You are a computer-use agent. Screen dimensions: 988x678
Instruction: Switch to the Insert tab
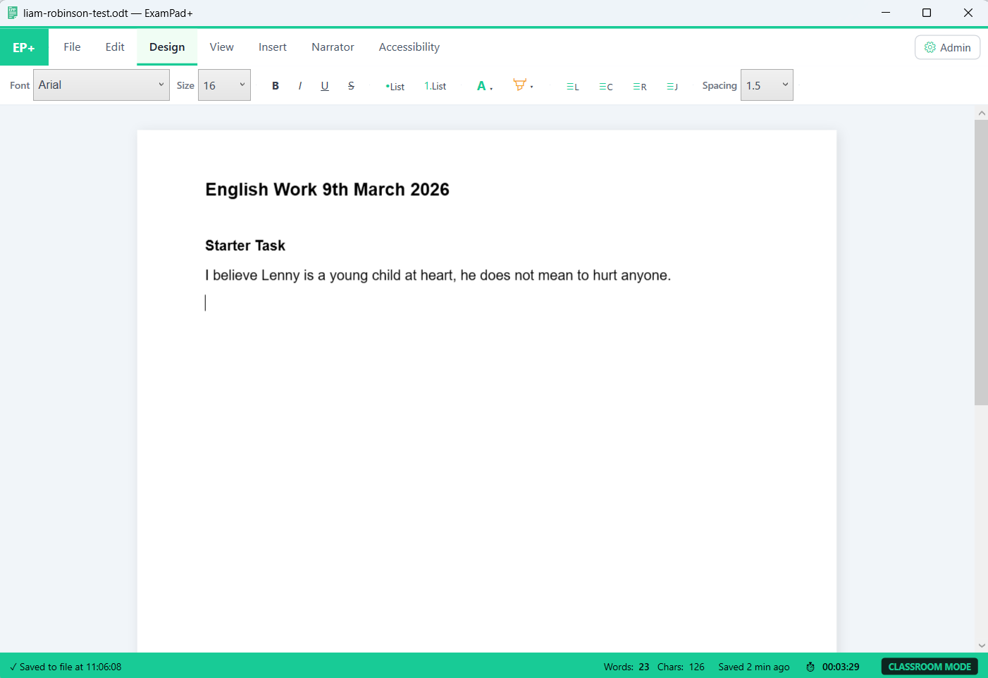(x=273, y=47)
